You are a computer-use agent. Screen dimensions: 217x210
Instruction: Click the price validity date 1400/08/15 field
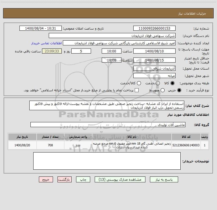tap(154, 60)
